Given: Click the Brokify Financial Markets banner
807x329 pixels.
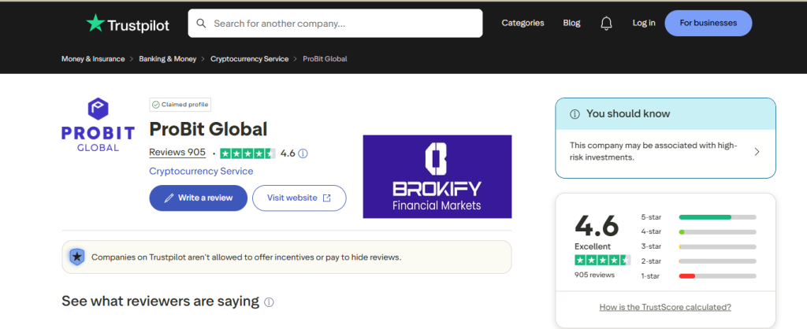Looking at the screenshot, I should (x=437, y=176).
